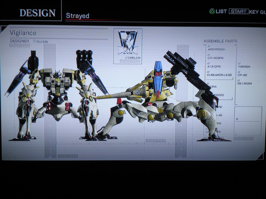Click the R weapon slot row

click(x=248, y=114)
